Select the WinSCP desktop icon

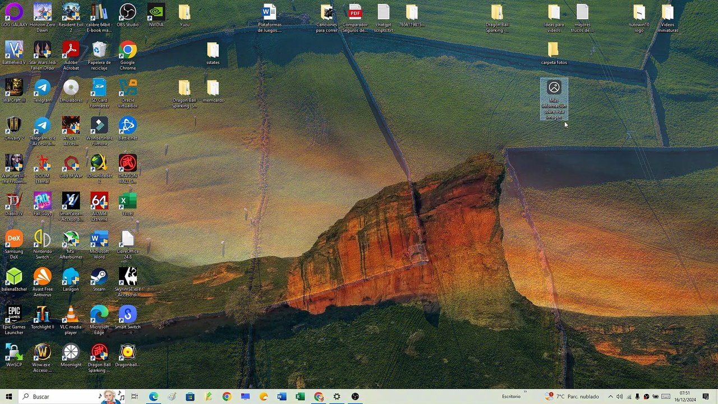[x=14, y=355]
